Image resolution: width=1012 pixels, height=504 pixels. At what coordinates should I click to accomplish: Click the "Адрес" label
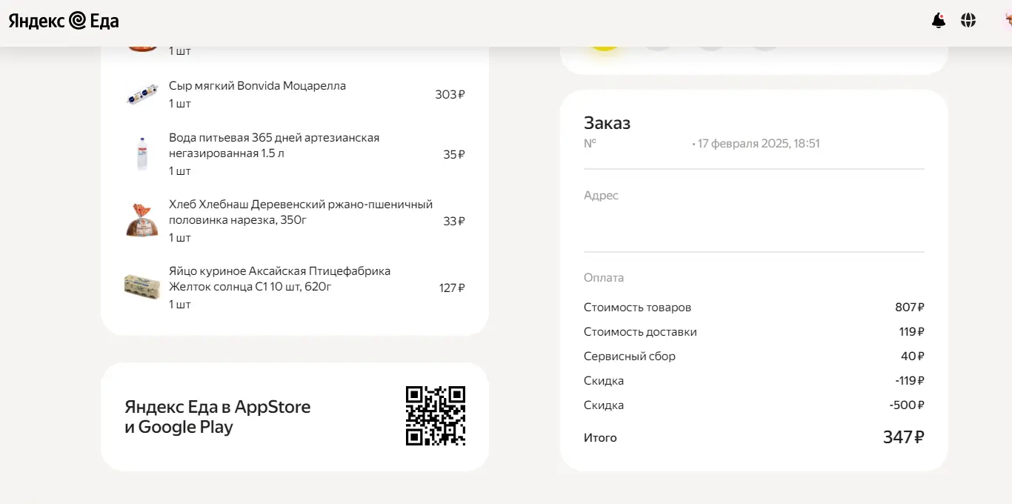click(x=601, y=196)
